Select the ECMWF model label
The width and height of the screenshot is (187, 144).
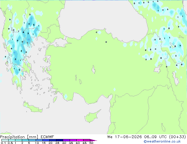coord(47,137)
